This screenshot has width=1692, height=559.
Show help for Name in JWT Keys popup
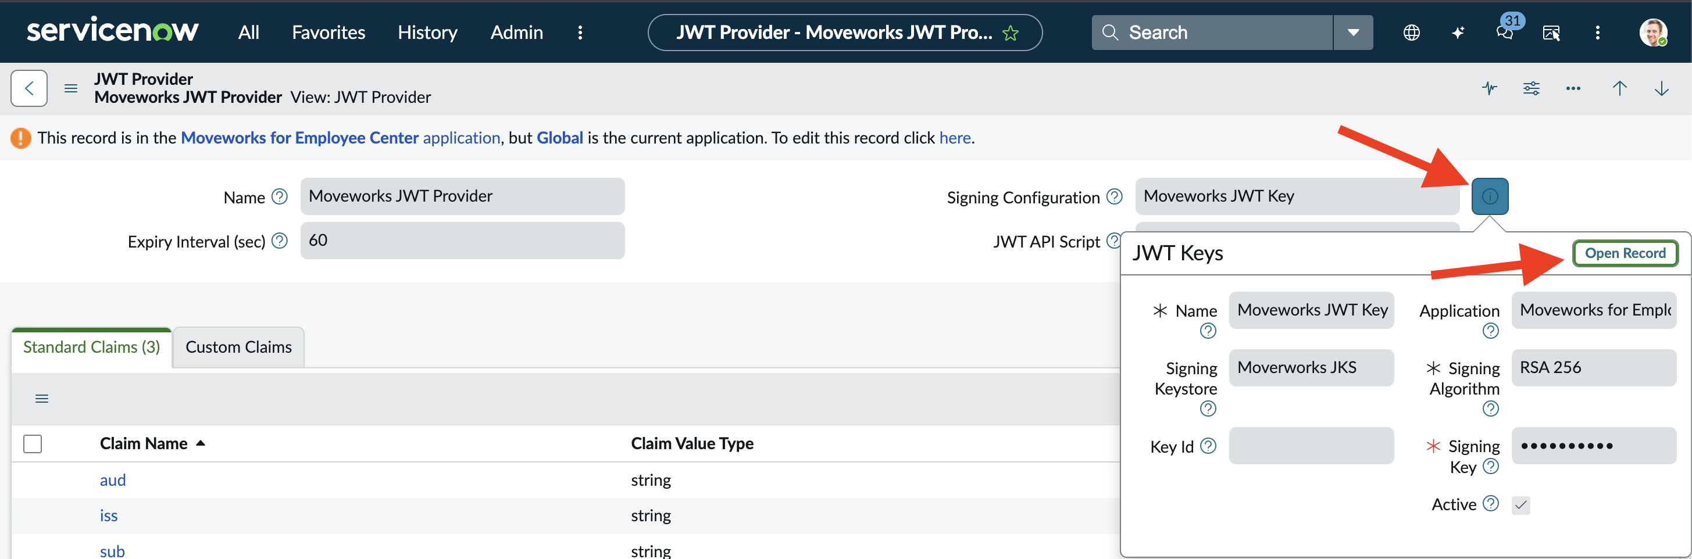pyautogui.click(x=1208, y=331)
